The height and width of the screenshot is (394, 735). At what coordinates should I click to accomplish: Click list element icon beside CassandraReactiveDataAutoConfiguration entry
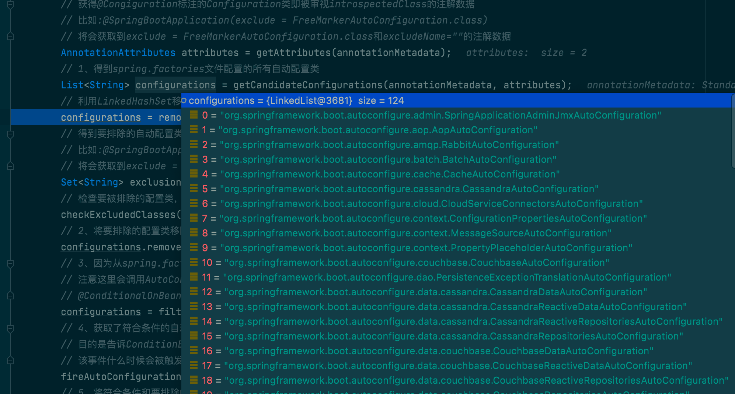coord(194,306)
